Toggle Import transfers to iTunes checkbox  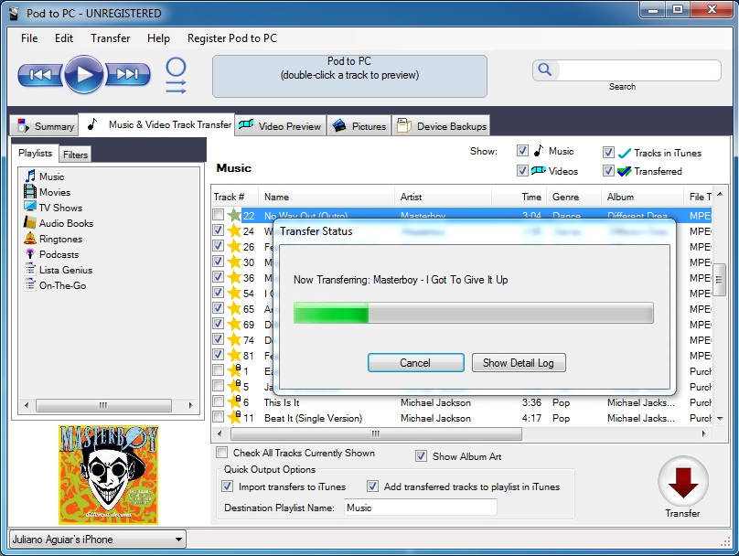(227, 486)
